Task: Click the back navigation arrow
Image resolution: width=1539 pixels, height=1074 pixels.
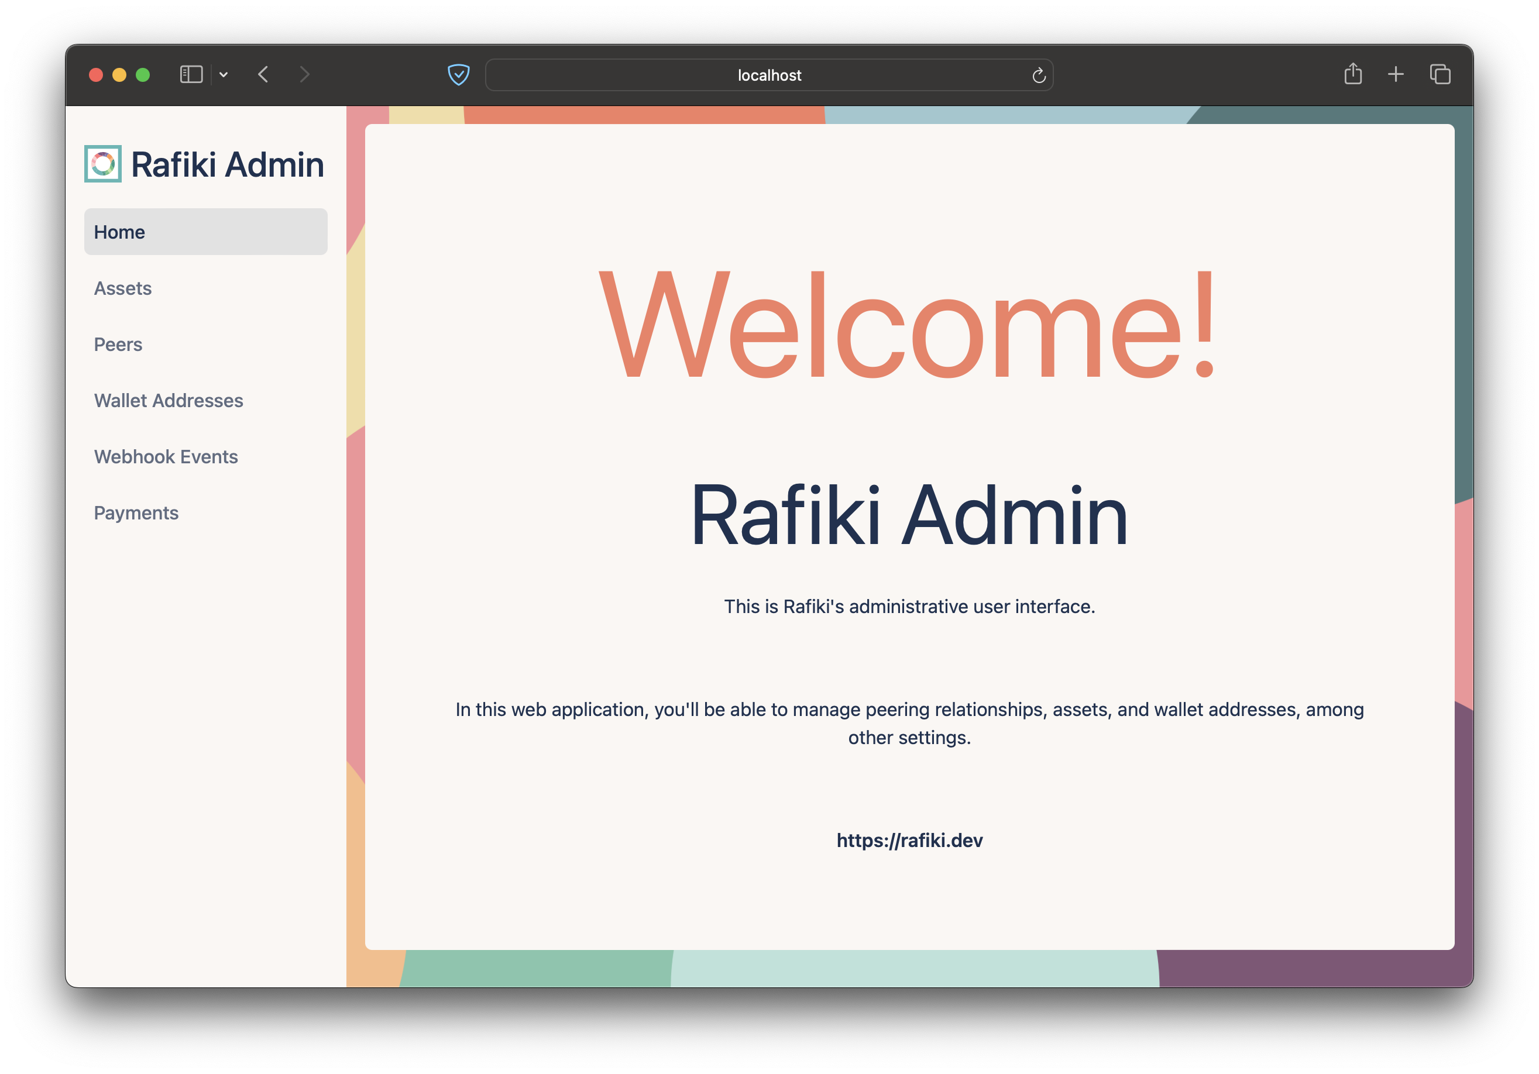Action: click(x=263, y=74)
